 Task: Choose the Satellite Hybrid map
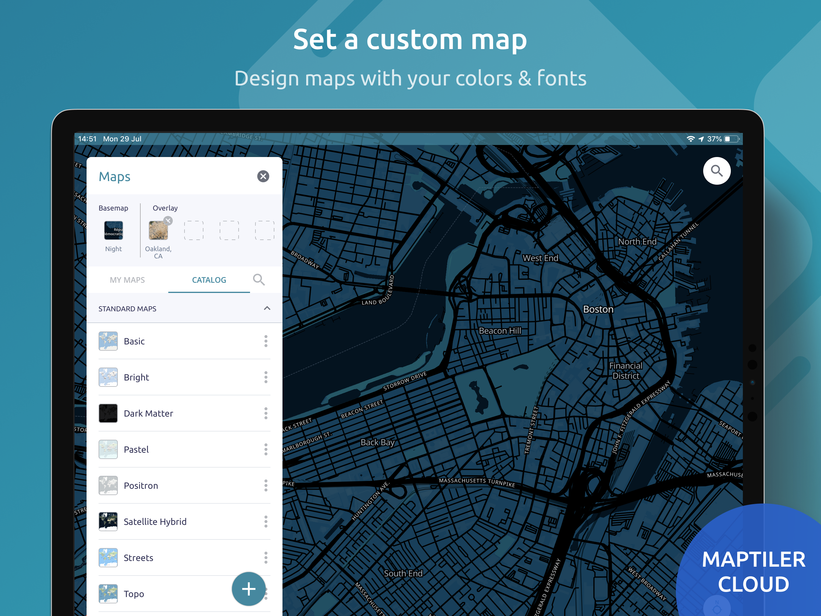tap(155, 522)
